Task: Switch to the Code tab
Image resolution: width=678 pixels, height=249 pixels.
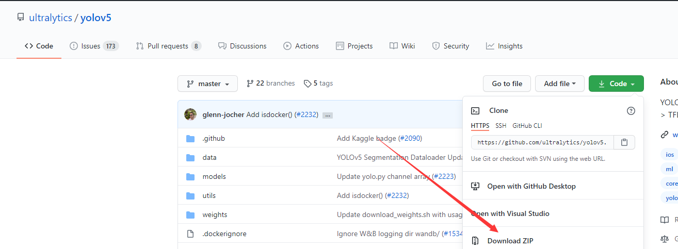Action: pyautogui.click(x=39, y=46)
